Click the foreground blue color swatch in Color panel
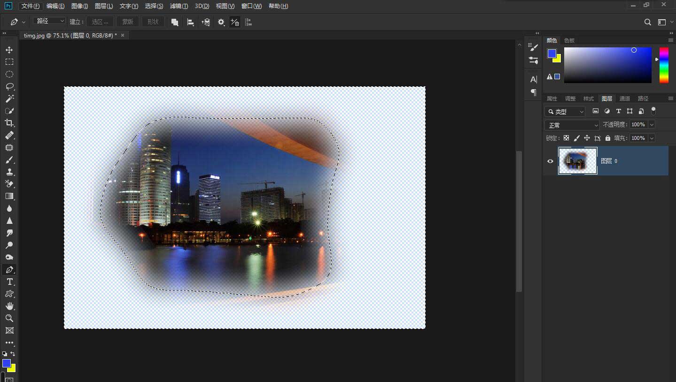Viewport: 676px width, 382px height. [x=552, y=53]
